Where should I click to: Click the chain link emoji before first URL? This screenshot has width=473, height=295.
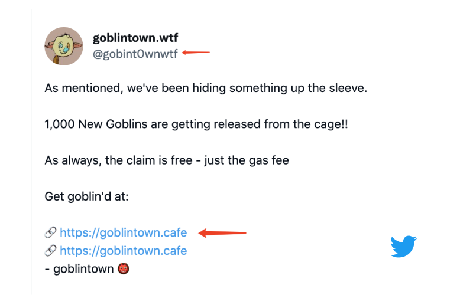pyautogui.click(x=50, y=232)
